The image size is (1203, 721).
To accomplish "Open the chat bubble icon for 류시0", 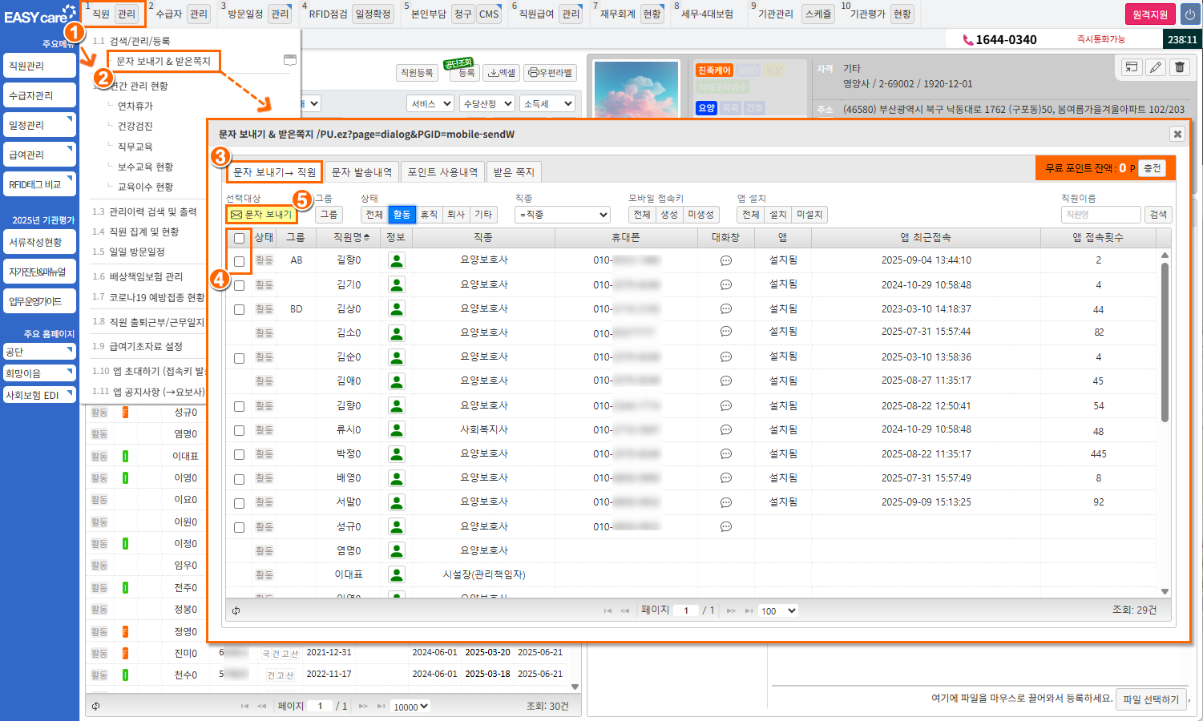I will (x=725, y=430).
